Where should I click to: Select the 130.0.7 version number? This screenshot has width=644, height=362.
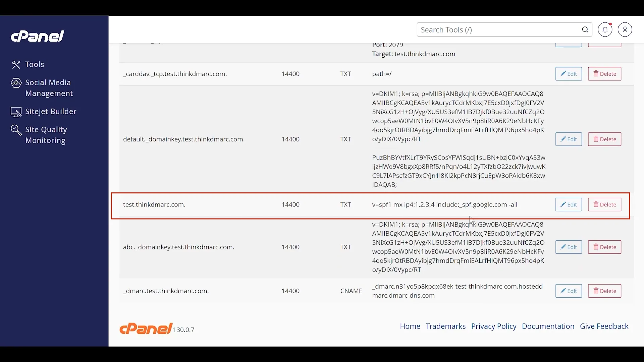pyautogui.click(x=184, y=330)
